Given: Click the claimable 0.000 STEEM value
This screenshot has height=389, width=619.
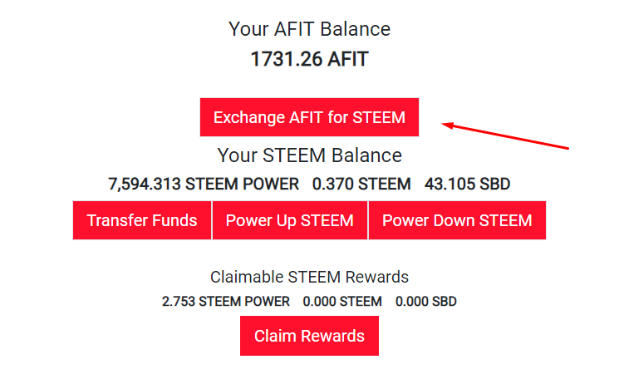Looking at the screenshot, I should pyautogui.click(x=342, y=301).
